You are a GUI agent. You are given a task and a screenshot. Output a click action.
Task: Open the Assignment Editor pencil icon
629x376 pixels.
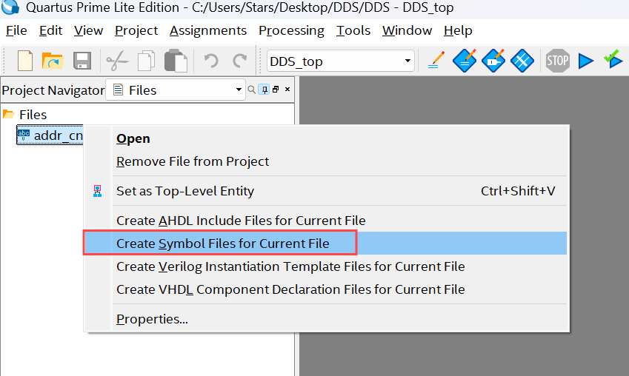click(x=436, y=60)
